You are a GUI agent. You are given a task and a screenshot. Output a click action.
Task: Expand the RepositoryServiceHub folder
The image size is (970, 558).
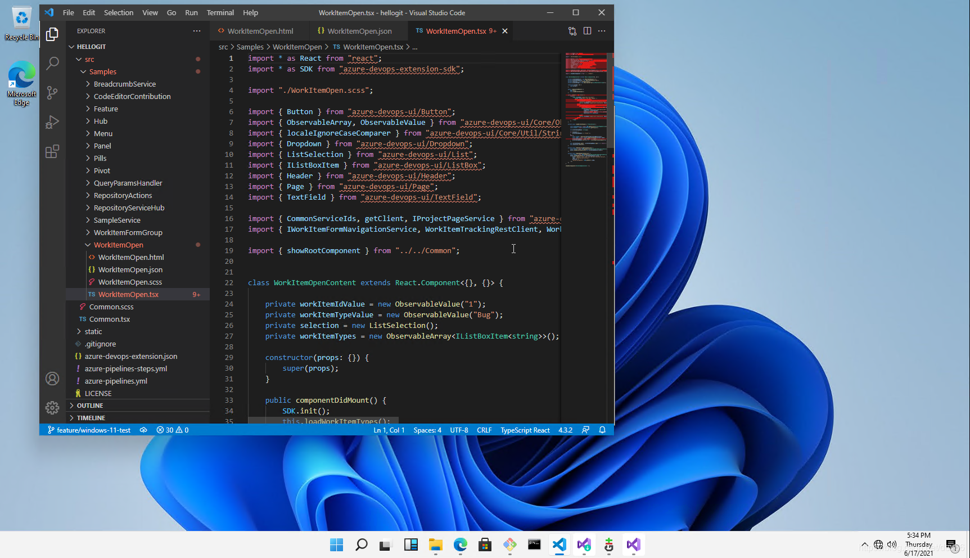click(138, 208)
